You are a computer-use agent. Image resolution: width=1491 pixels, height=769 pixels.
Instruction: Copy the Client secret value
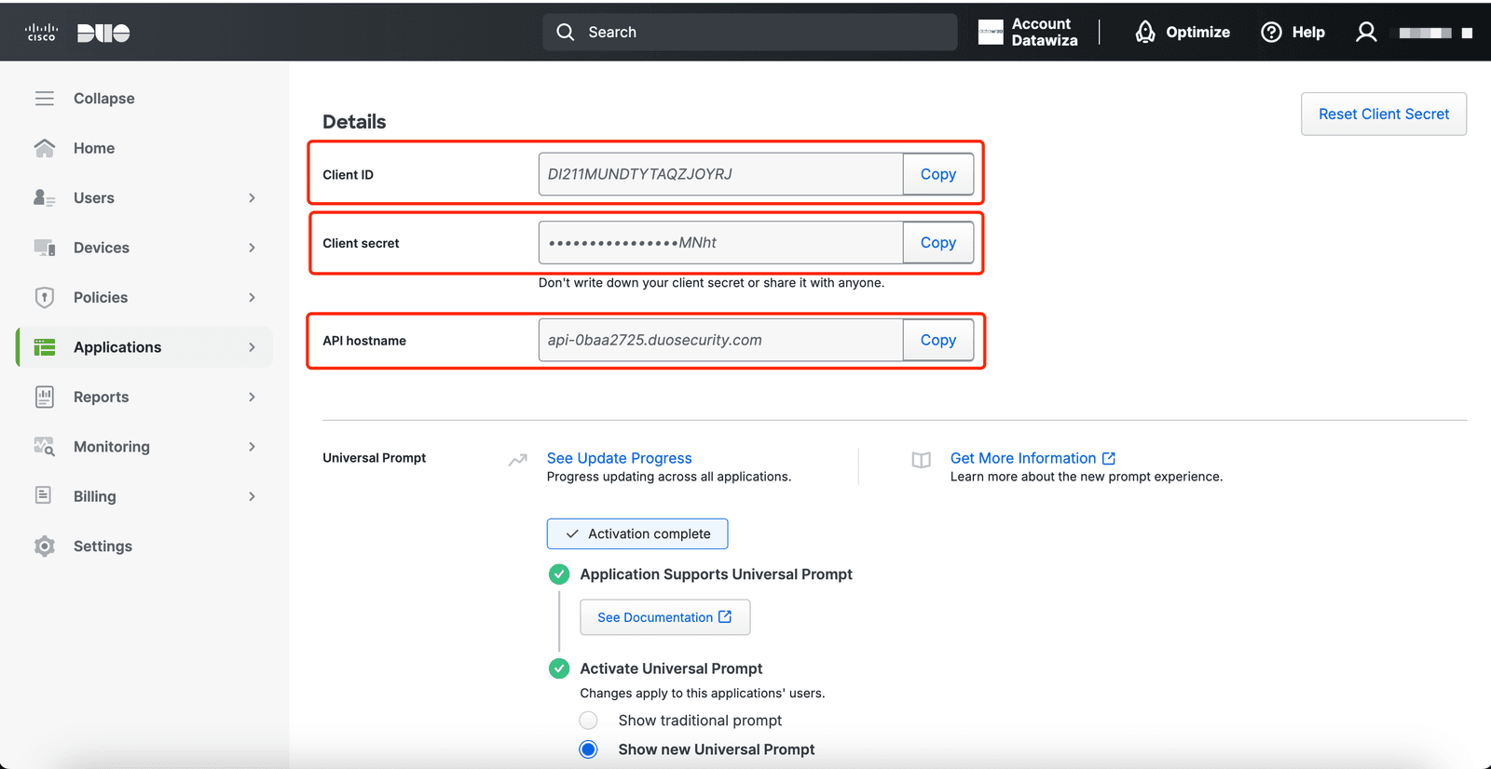[x=938, y=242]
